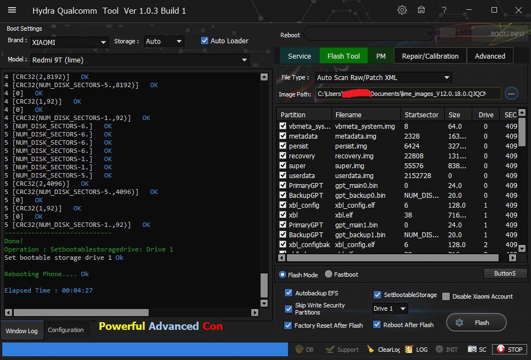
Task: Click the Flash button
Action: [476, 322]
